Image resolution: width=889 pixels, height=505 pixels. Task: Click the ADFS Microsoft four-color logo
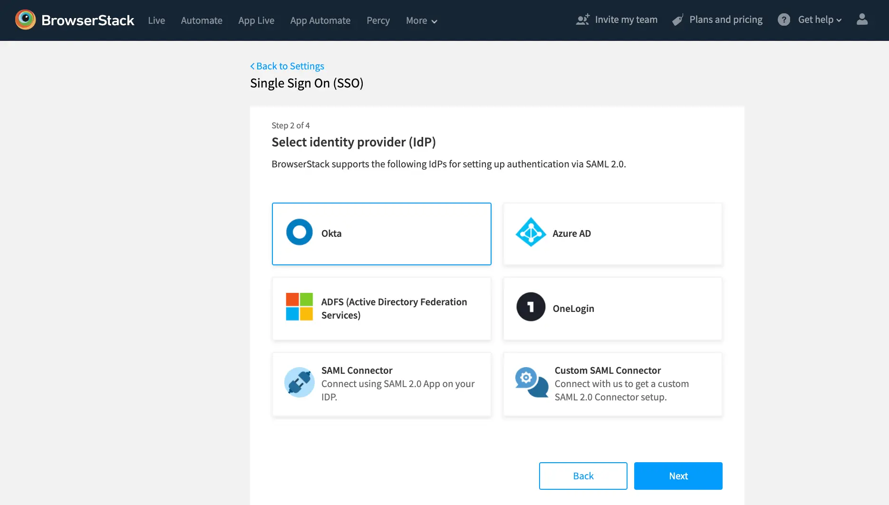pos(299,307)
